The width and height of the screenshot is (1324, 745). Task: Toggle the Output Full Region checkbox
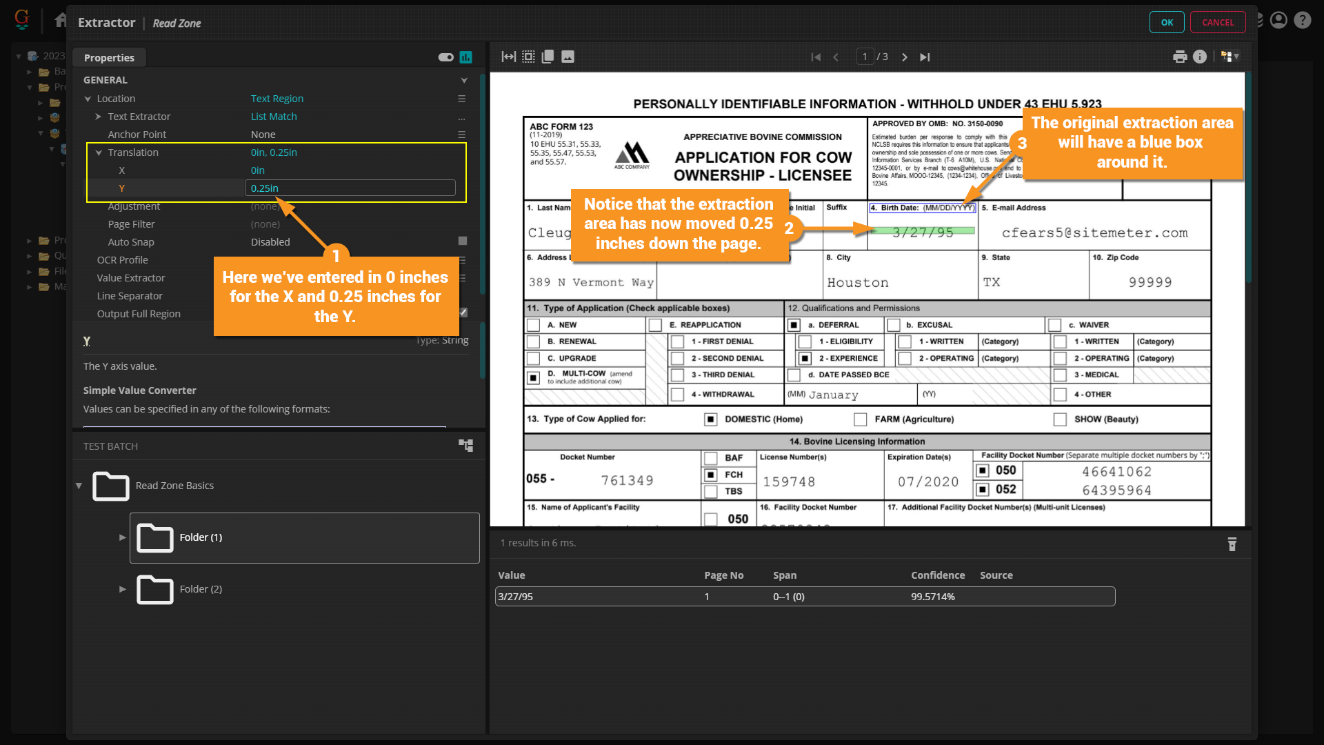463,313
